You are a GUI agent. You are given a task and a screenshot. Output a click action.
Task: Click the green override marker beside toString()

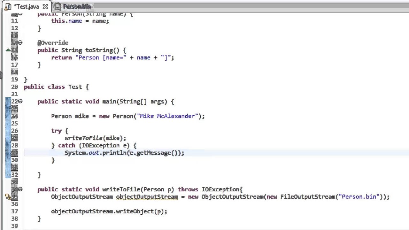(x=8, y=50)
